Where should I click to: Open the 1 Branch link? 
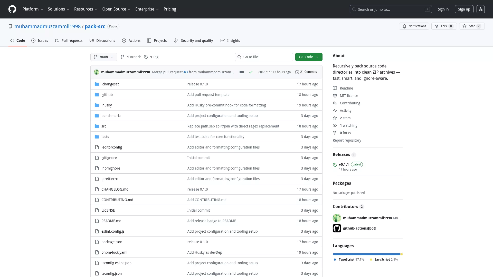click(x=131, y=57)
